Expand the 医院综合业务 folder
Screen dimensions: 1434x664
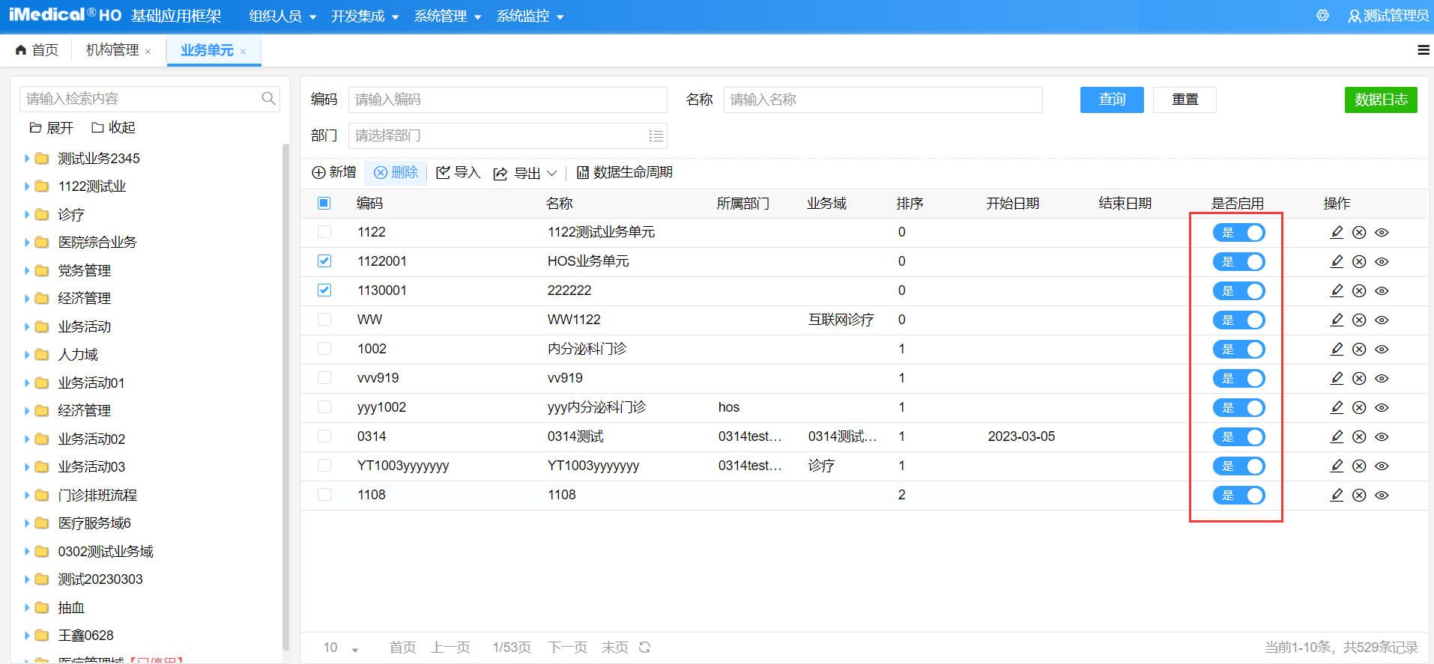[27, 243]
